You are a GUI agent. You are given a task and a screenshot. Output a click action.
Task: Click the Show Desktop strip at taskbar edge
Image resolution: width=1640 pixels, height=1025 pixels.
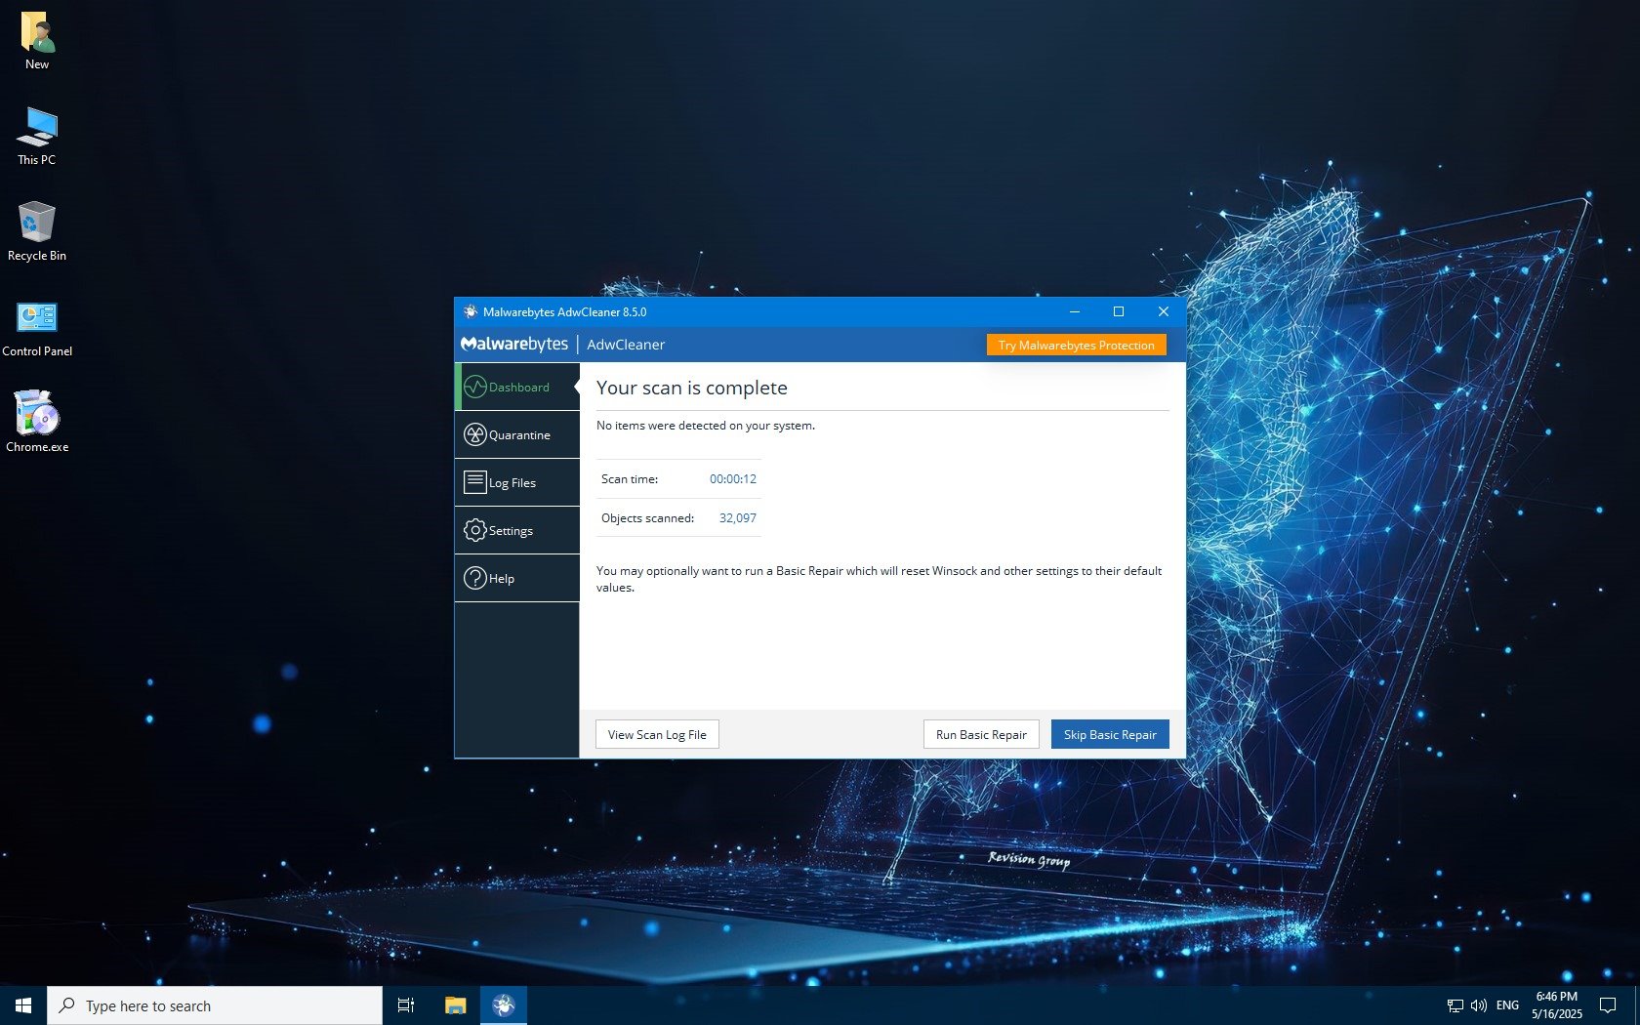(x=1637, y=1005)
